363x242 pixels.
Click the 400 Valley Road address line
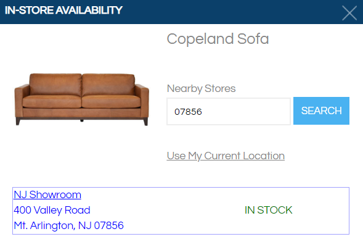tap(52, 210)
